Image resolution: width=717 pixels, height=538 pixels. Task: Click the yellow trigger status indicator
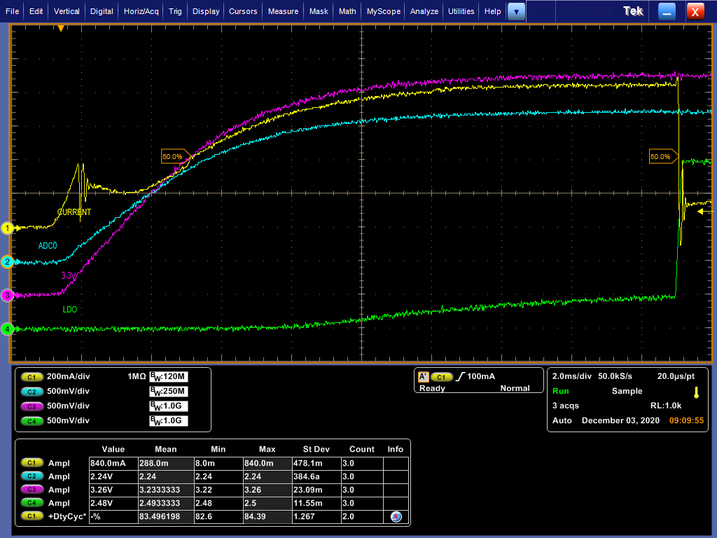click(697, 392)
